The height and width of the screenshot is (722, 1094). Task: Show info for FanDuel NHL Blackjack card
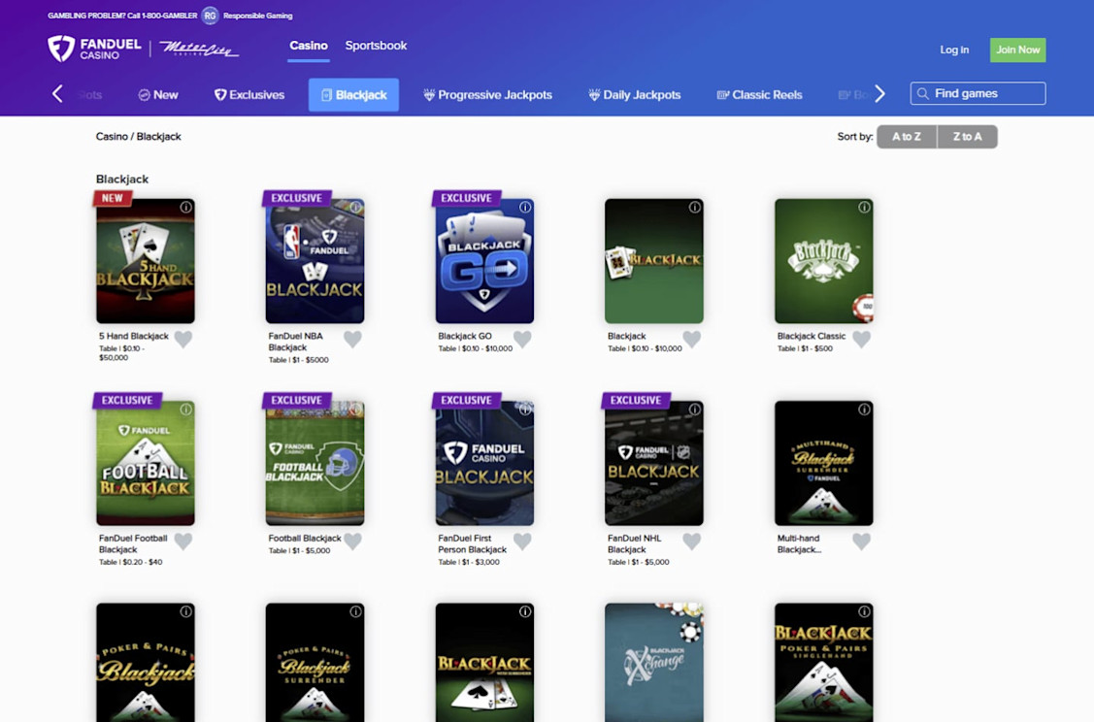click(x=694, y=410)
